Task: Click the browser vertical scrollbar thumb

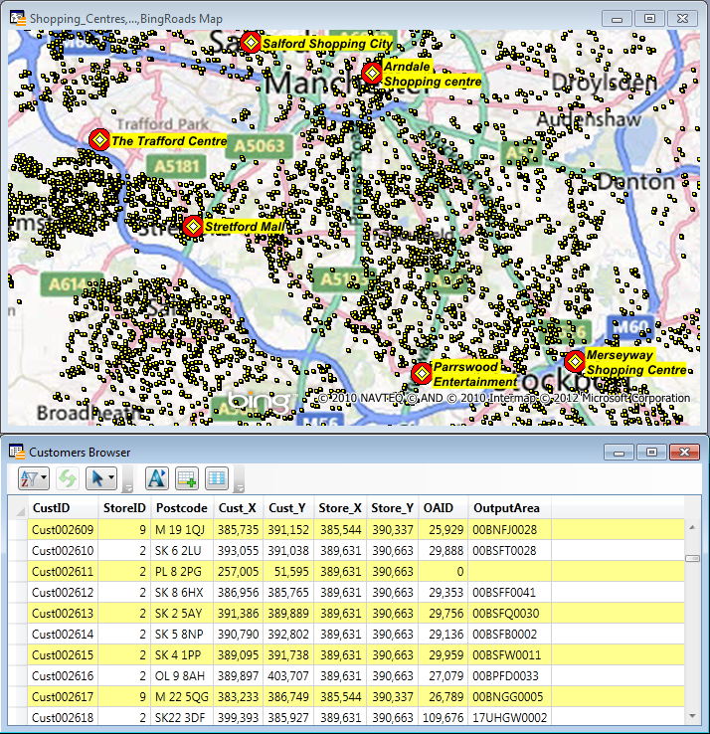Action: (x=692, y=558)
